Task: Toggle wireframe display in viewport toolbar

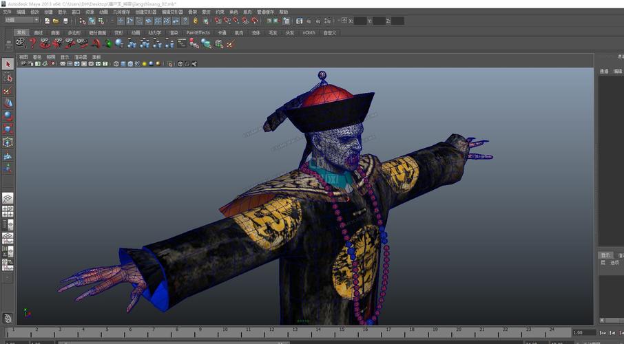Action: pyautogui.click(x=116, y=63)
